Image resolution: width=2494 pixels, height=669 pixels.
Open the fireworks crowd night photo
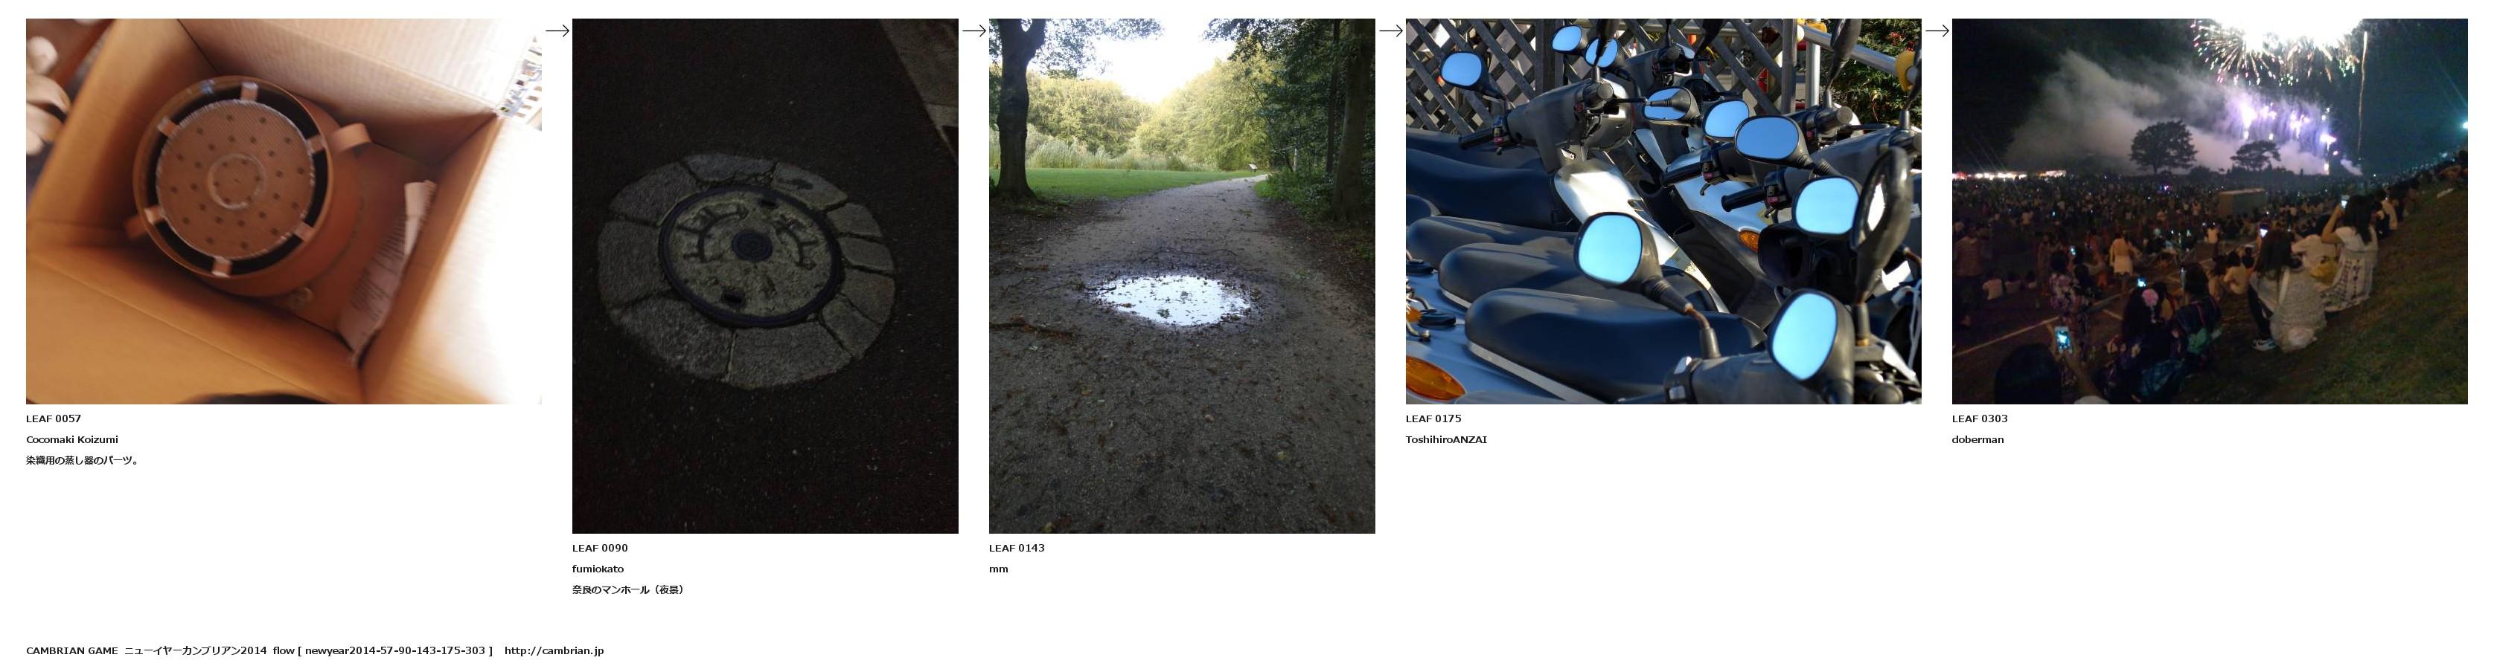(2210, 211)
